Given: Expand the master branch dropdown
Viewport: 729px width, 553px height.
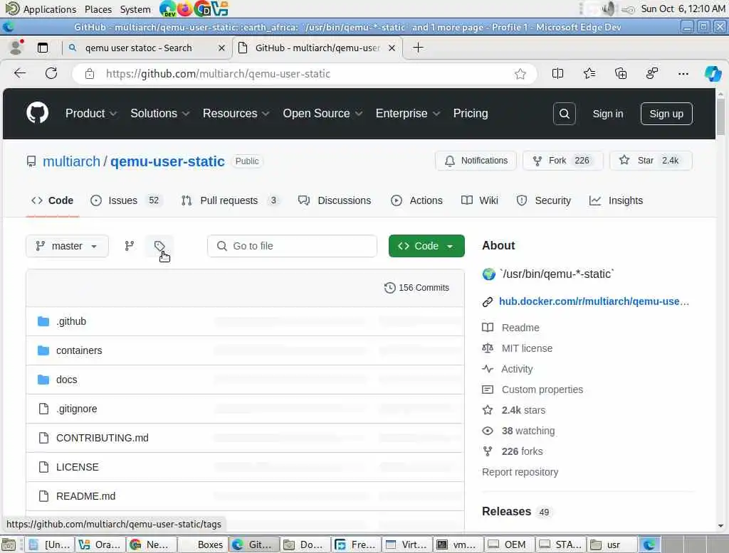Looking at the screenshot, I should pyautogui.click(x=68, y=246).
